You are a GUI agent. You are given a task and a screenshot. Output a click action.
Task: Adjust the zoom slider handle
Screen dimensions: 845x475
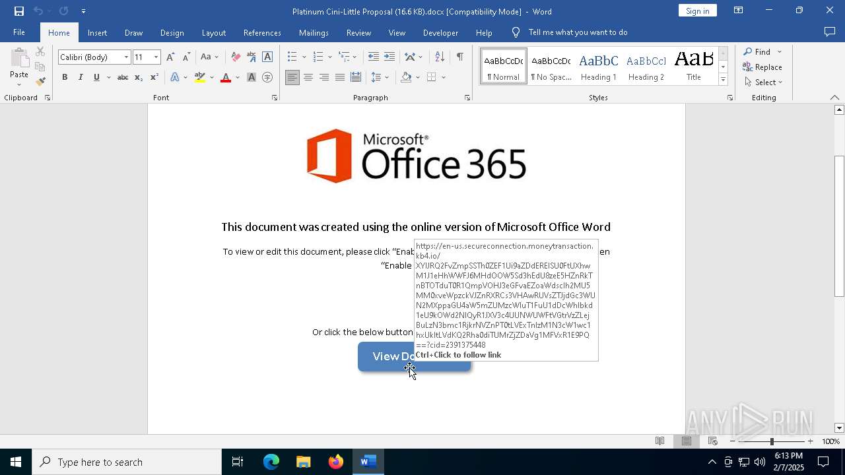pos(772,441)
